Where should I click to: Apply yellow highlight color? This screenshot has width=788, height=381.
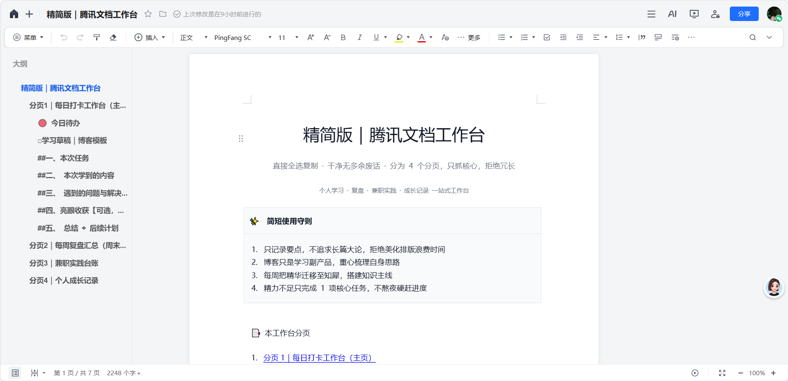pos(399,37)
